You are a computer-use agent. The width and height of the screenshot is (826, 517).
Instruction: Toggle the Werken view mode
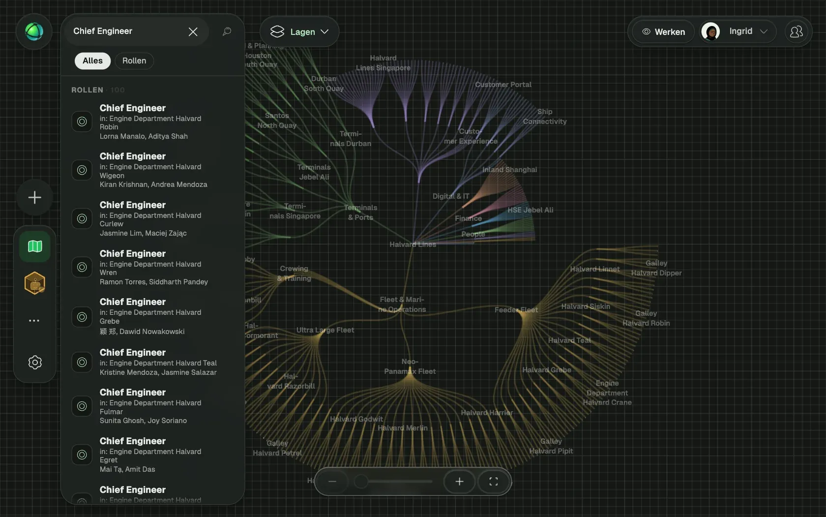(x=663, y=31)
